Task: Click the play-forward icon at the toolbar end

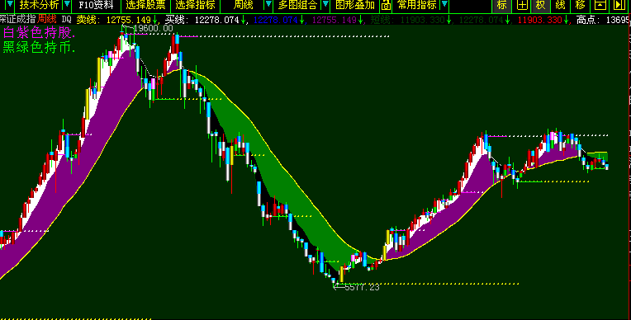Action: (x=619, y=6)
